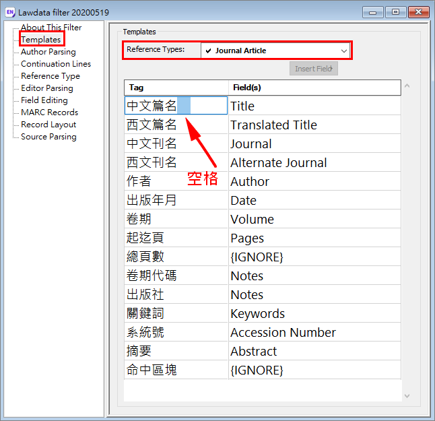
Task: Select the 系統號 tag cell
Action: point(176,332)
